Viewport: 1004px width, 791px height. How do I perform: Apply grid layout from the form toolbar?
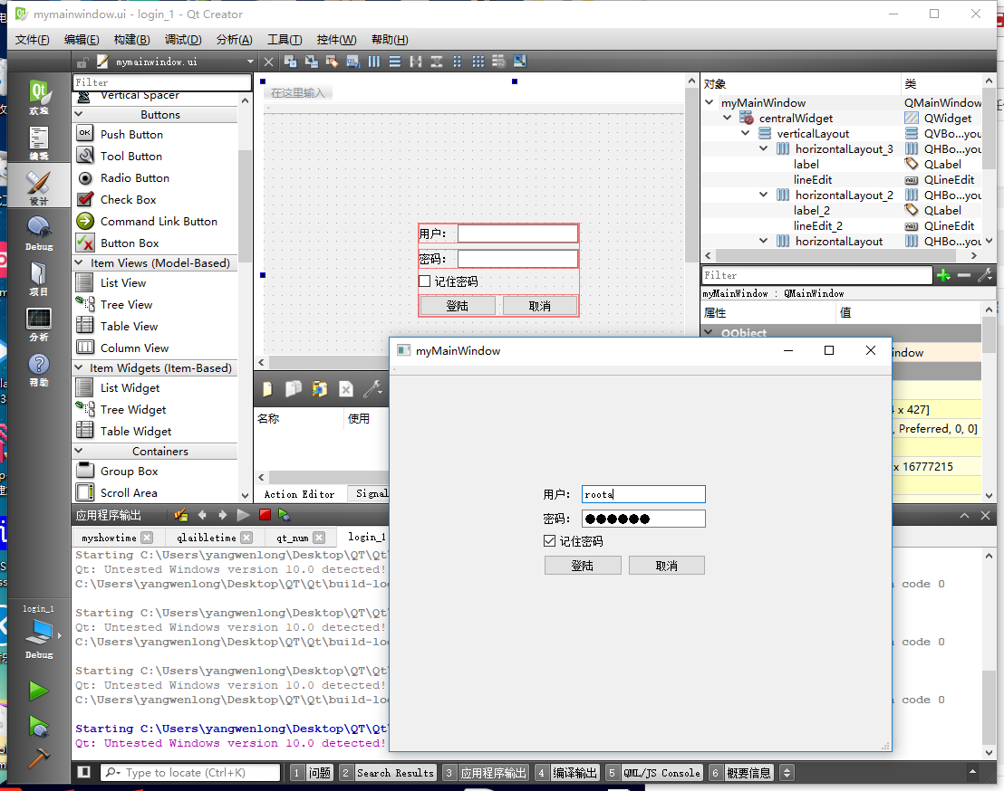pos(478,62)
